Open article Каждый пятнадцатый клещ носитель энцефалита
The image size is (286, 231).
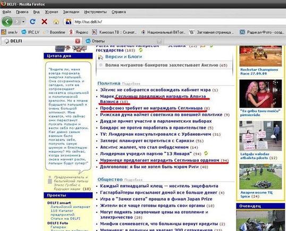(159, 186)
